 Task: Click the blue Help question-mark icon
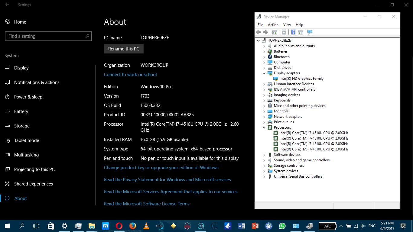pos(293,32)
